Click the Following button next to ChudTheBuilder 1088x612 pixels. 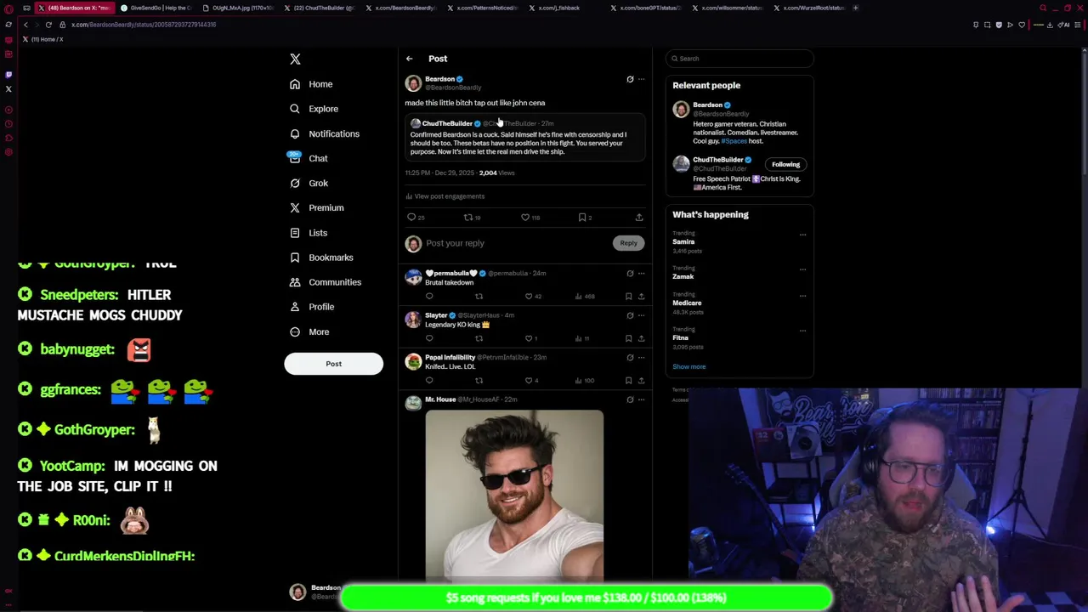[785, 165]
